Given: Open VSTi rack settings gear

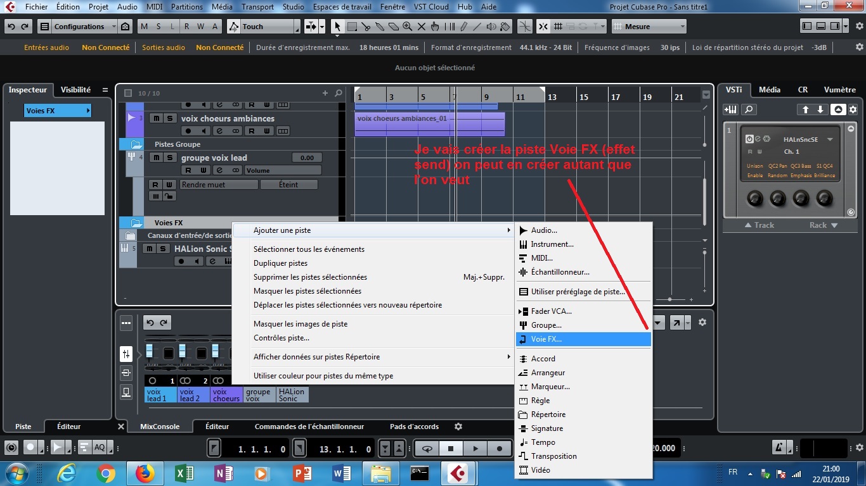Looking at the screenshot, I should pos(853,109).
